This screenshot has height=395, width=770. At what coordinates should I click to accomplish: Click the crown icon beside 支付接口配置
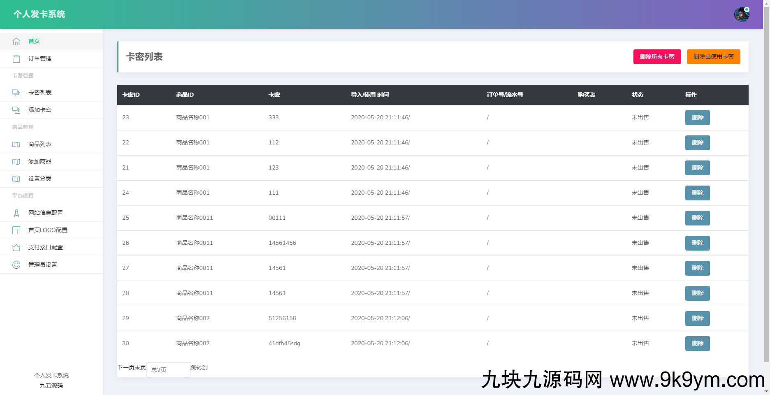[x=16, y=248]
